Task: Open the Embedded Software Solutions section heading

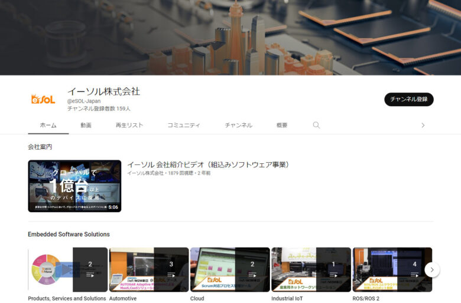Action: [69, 234]
